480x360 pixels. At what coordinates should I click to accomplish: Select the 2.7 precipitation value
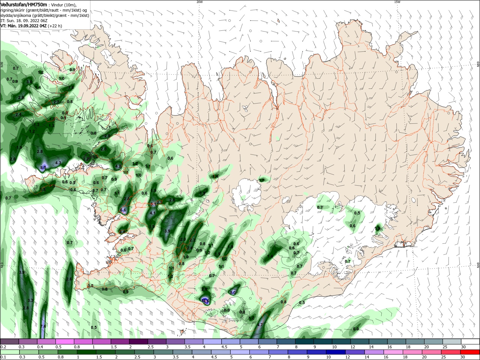point(56,102)
